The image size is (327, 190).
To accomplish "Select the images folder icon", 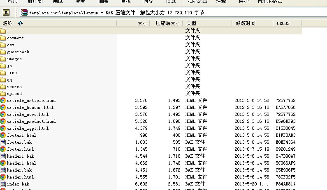I will point(3,59).
